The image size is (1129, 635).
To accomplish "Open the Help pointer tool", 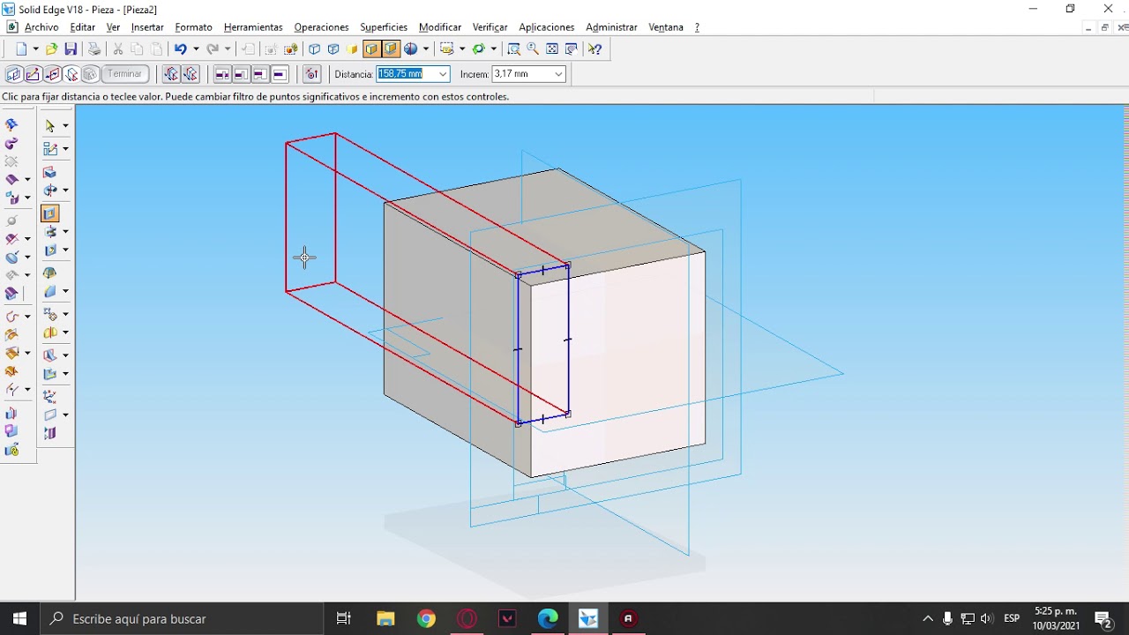I will coord(594,49).
